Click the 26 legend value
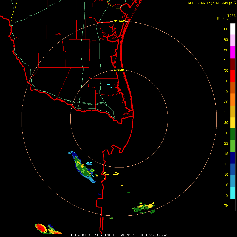 [226, 133]
